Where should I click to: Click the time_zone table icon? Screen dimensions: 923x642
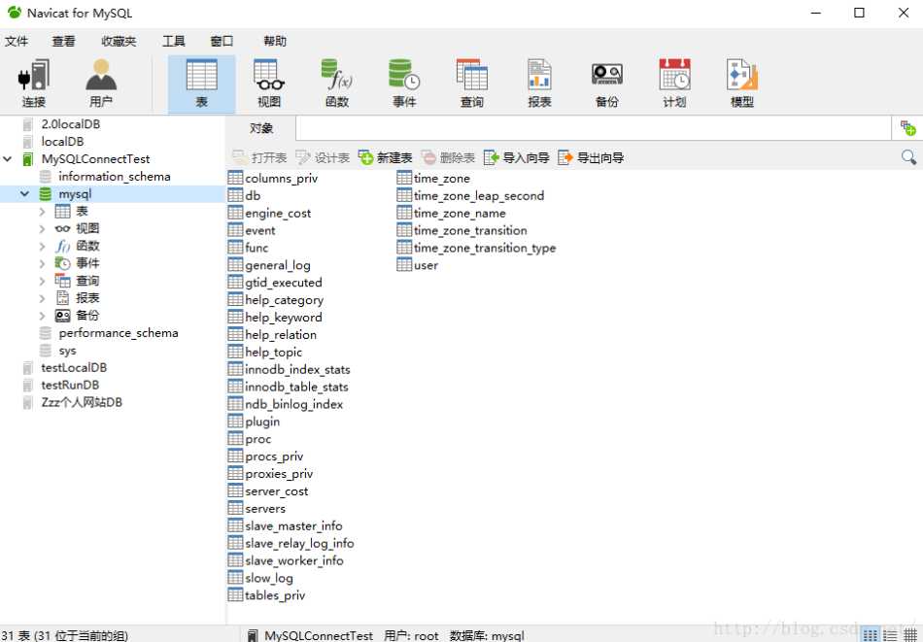404,178
